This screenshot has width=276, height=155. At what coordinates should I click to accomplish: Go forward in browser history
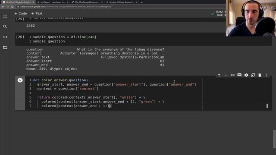[x=8, y=7]
